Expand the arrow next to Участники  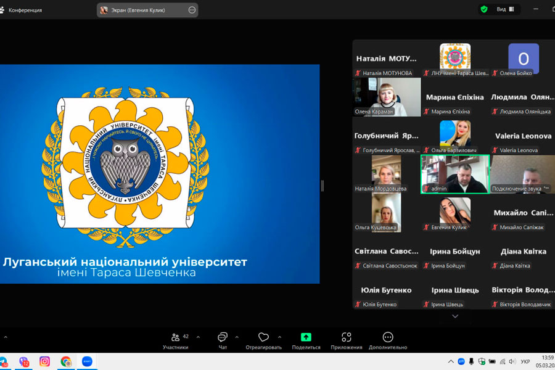(198, 337)
